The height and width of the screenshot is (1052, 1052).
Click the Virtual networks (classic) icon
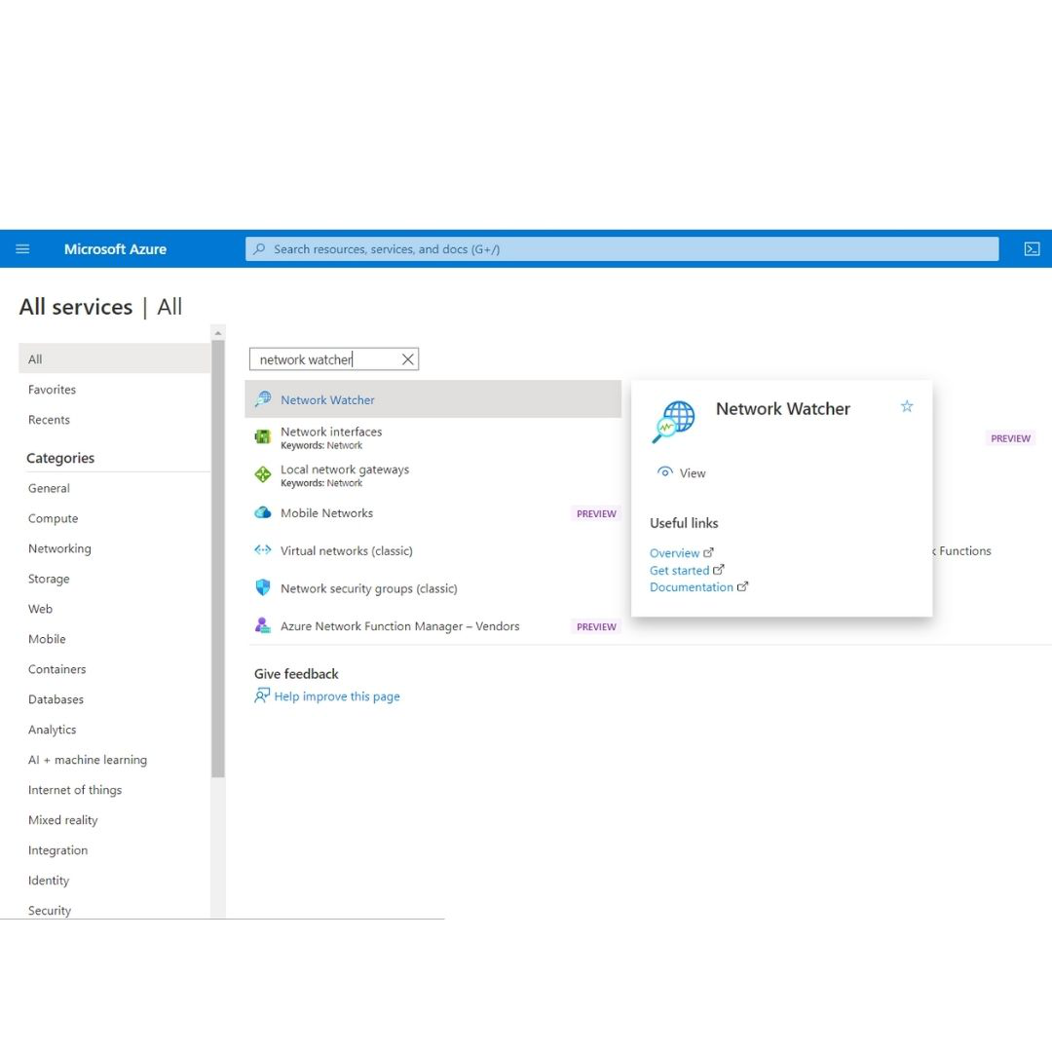263,550
